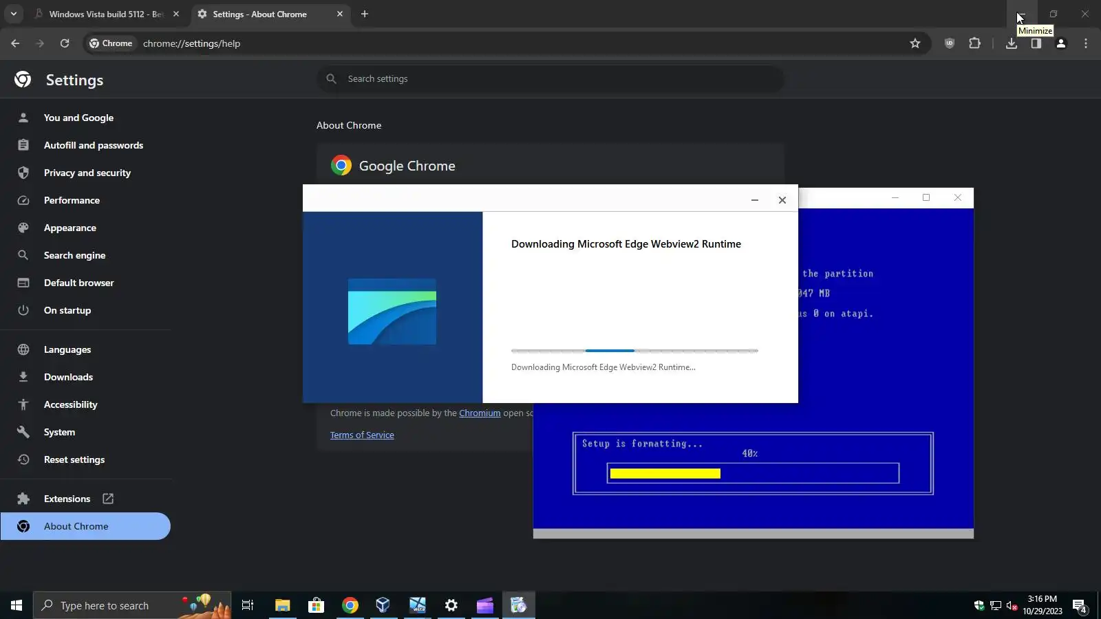Open Task View from the taskbar
The image size is (1101, 619).
[x=248, y=605]
